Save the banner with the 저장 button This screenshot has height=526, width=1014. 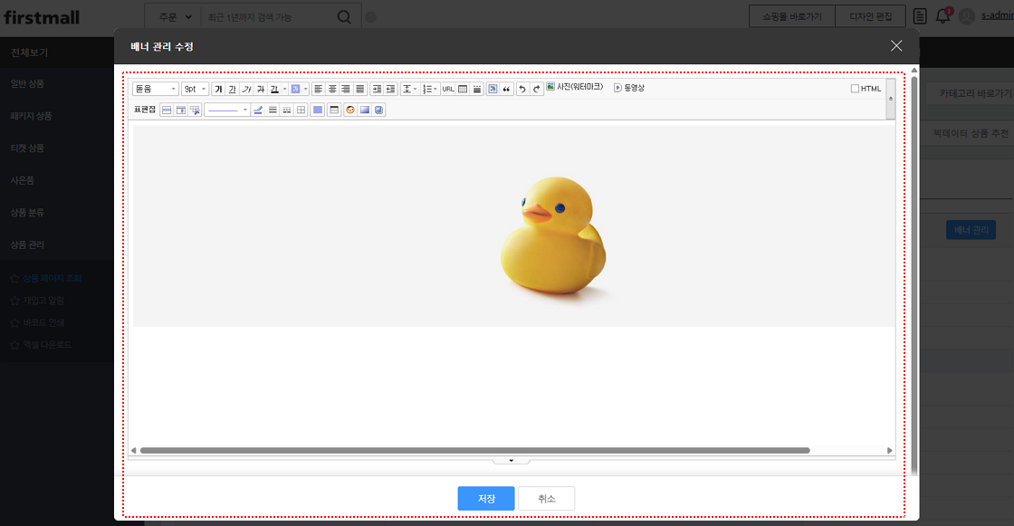click(x=486, y=498)
